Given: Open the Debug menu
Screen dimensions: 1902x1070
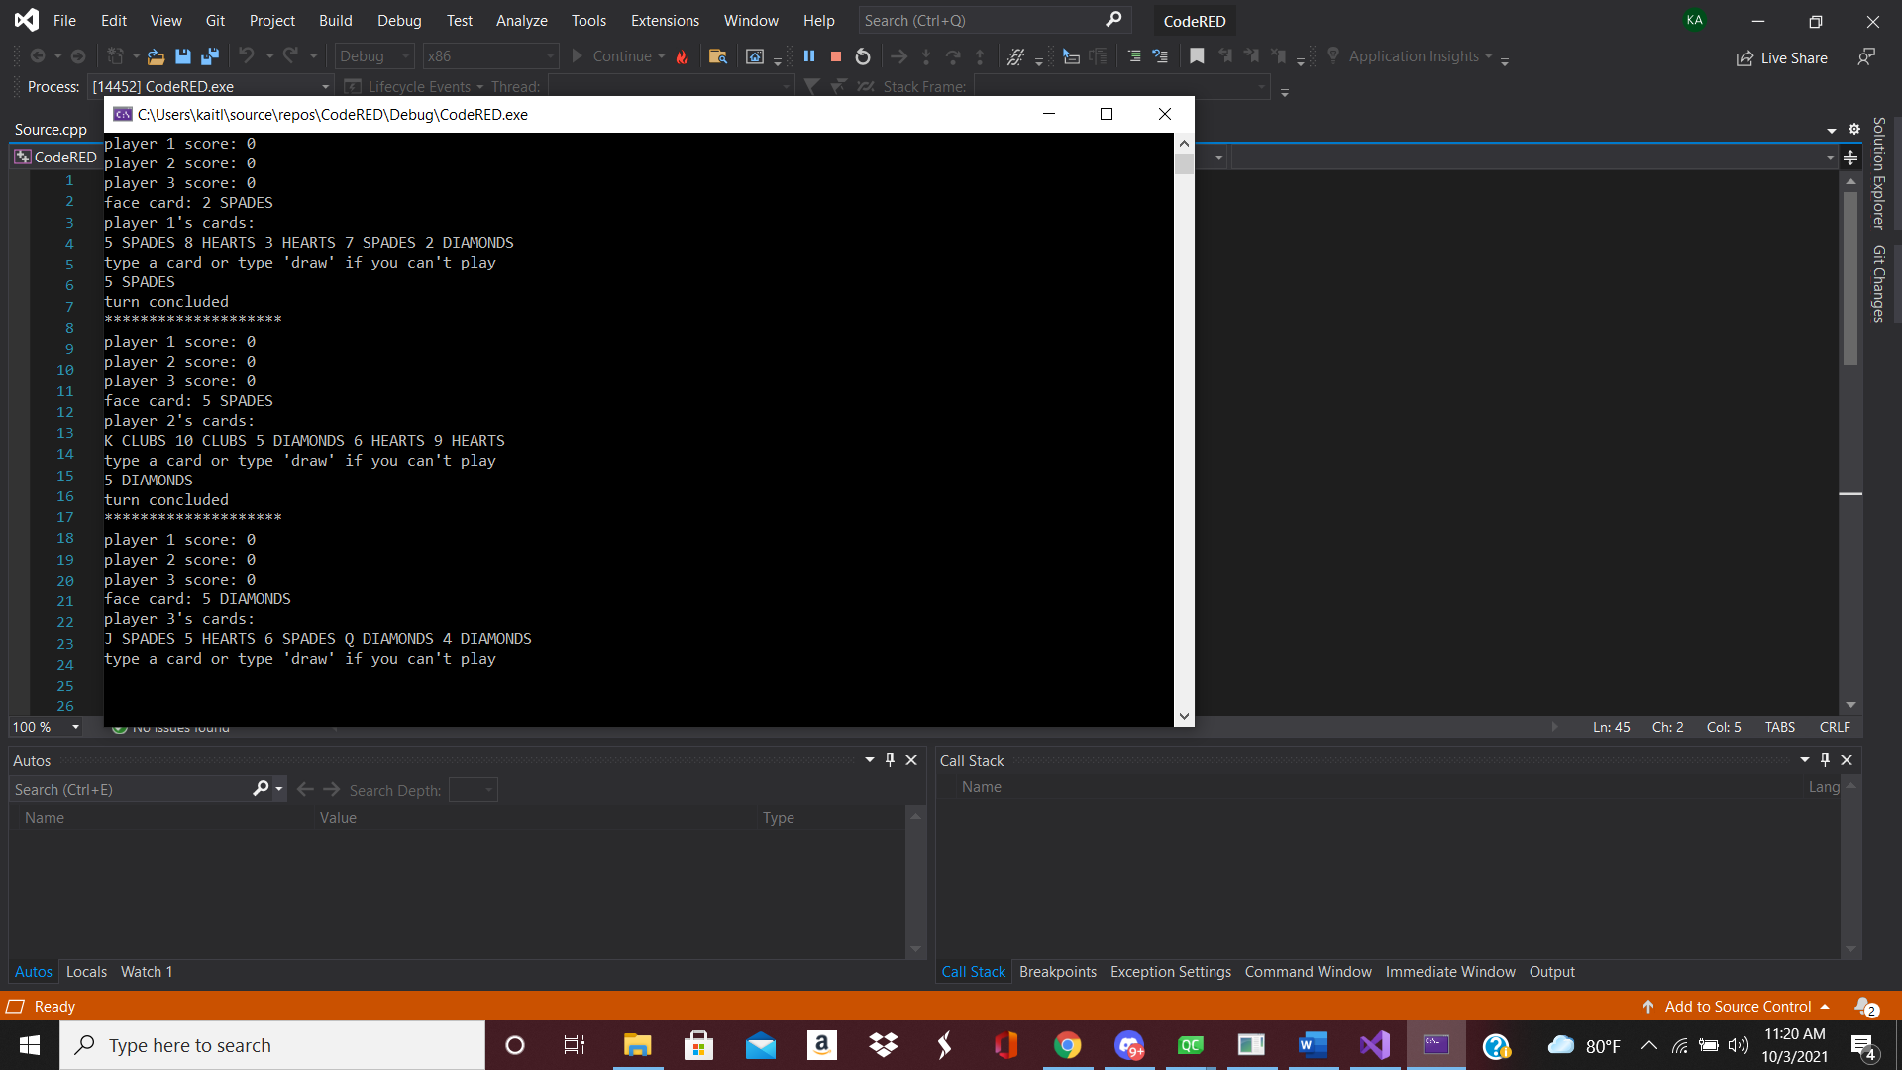Looking at the screenshot, I should [x=399, y=20].
